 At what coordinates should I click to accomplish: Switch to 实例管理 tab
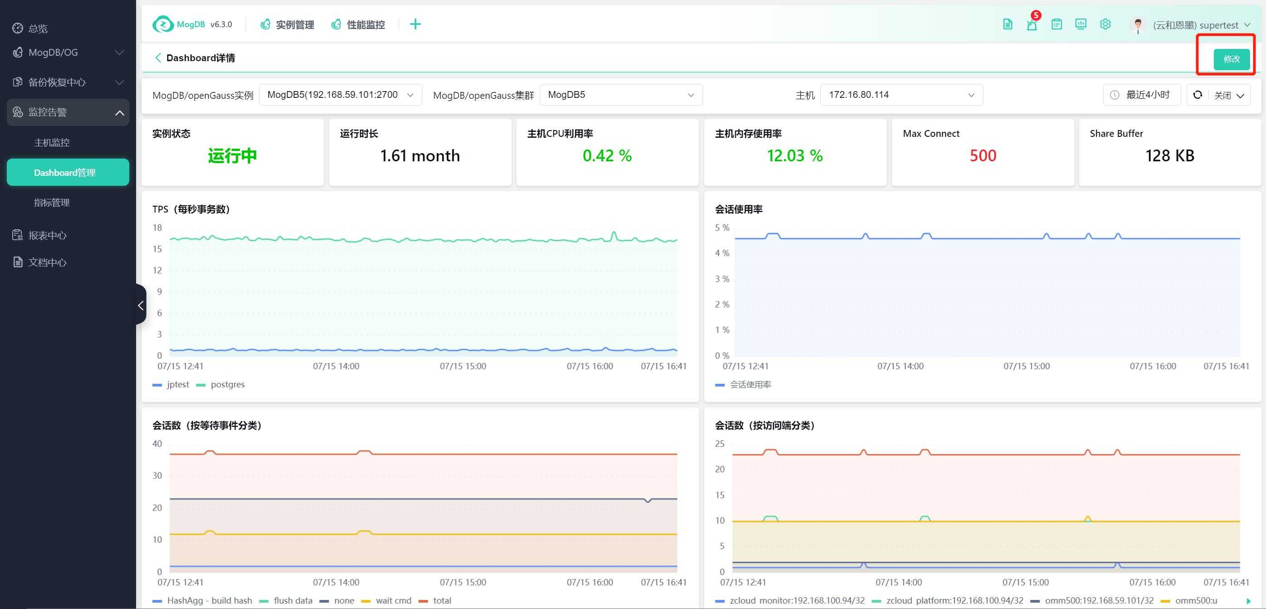coord(288,24)
